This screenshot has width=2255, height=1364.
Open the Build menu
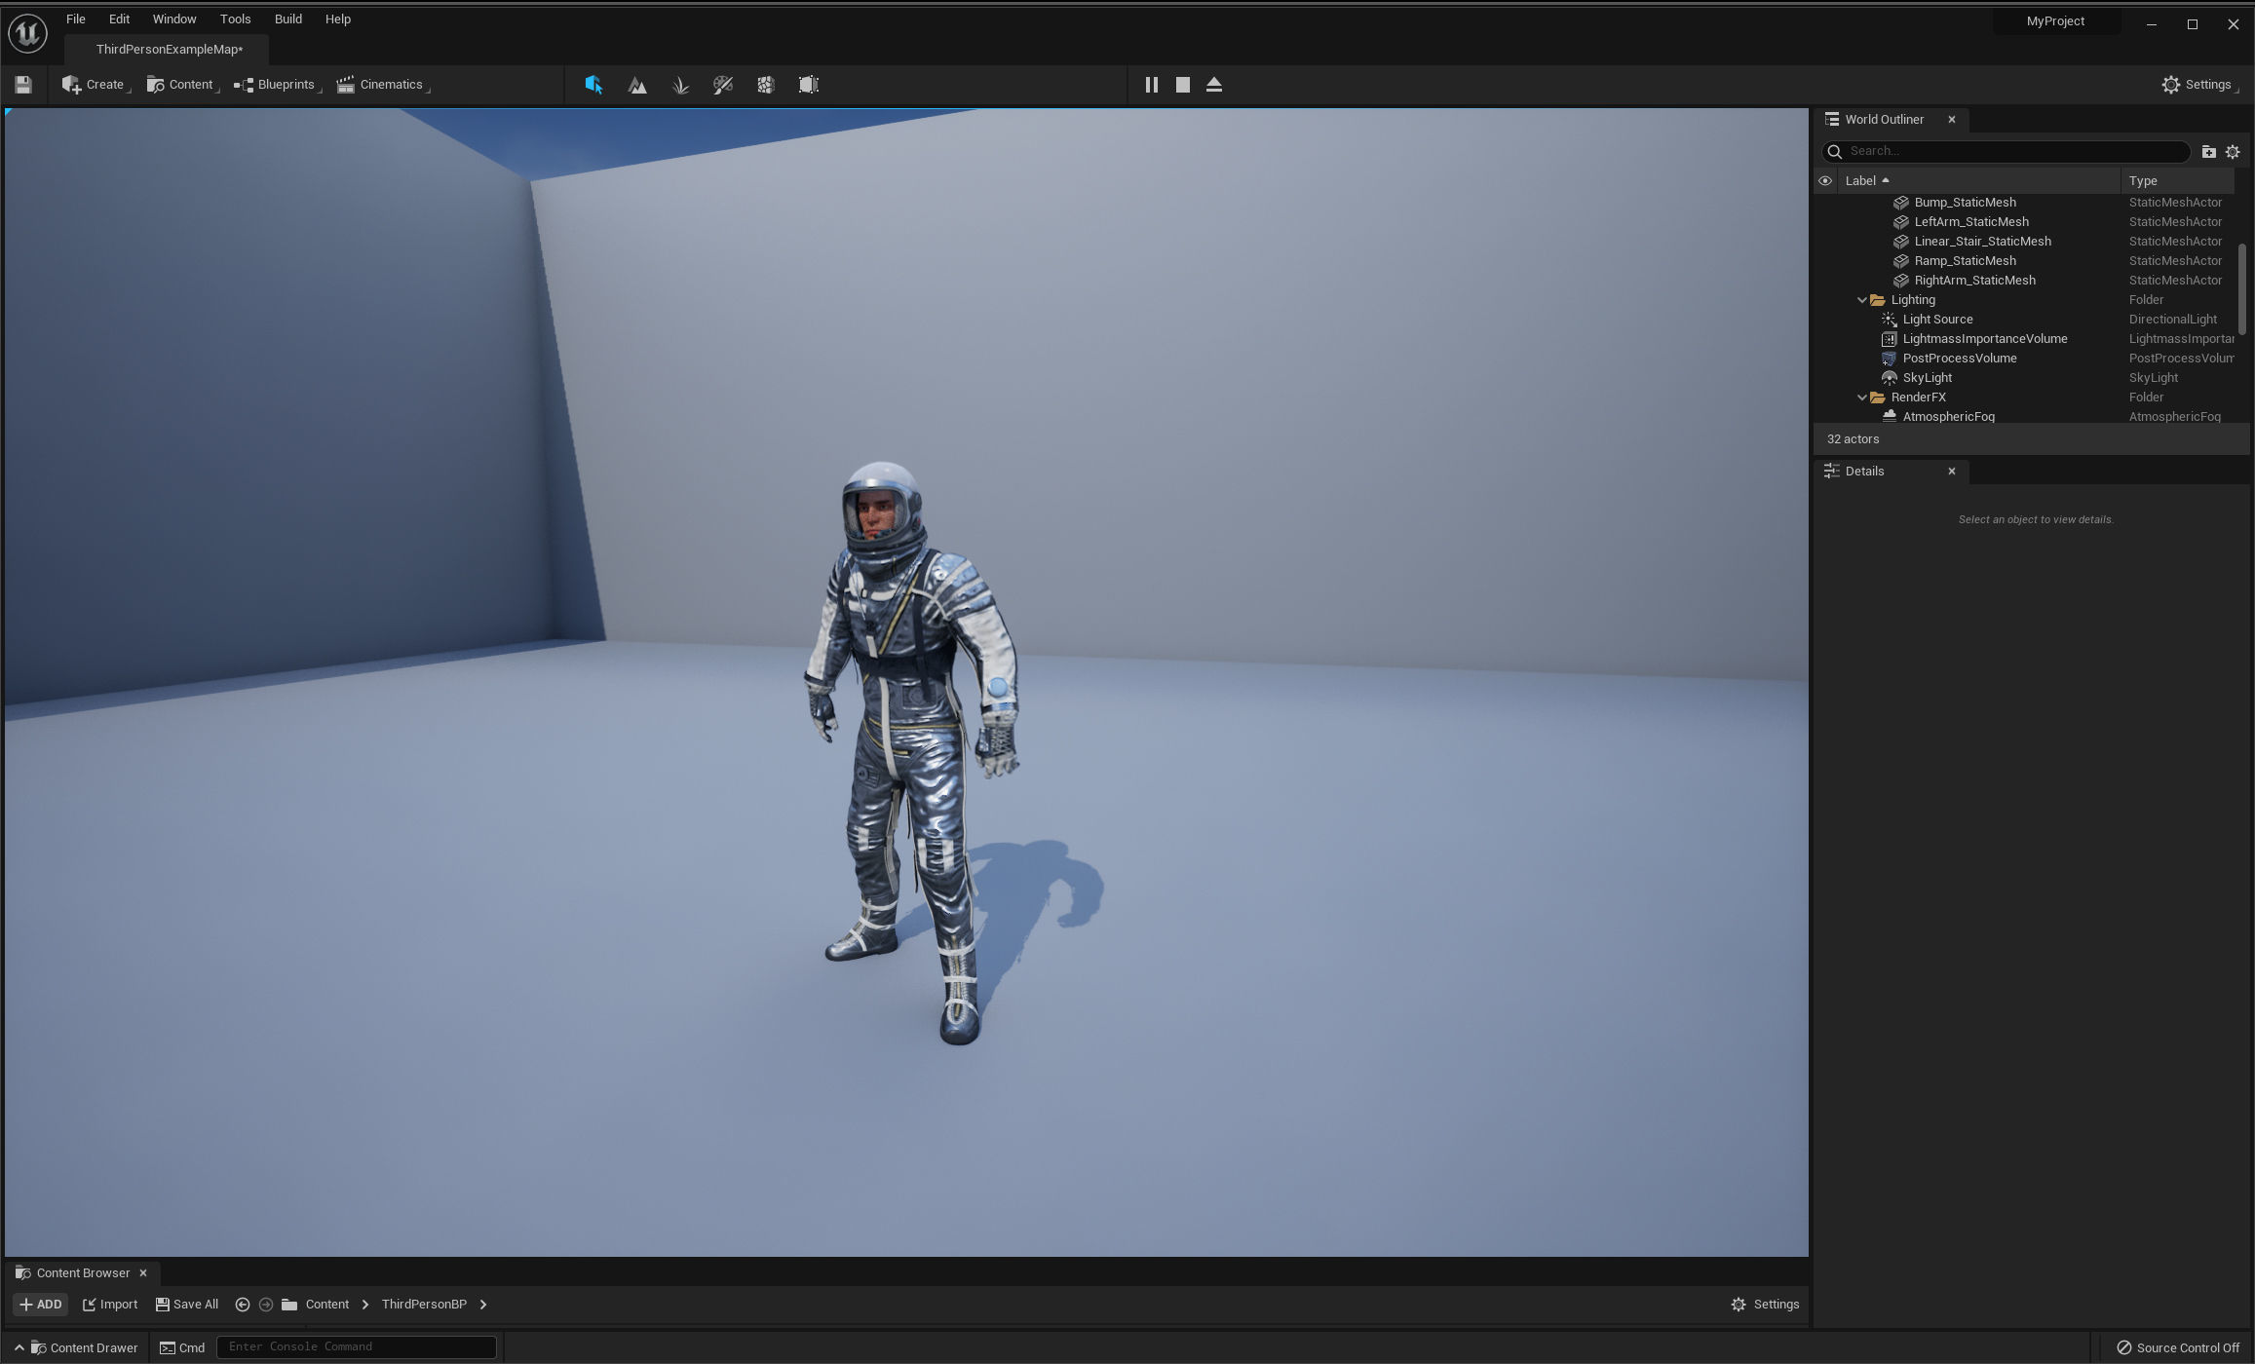[288, 19]
